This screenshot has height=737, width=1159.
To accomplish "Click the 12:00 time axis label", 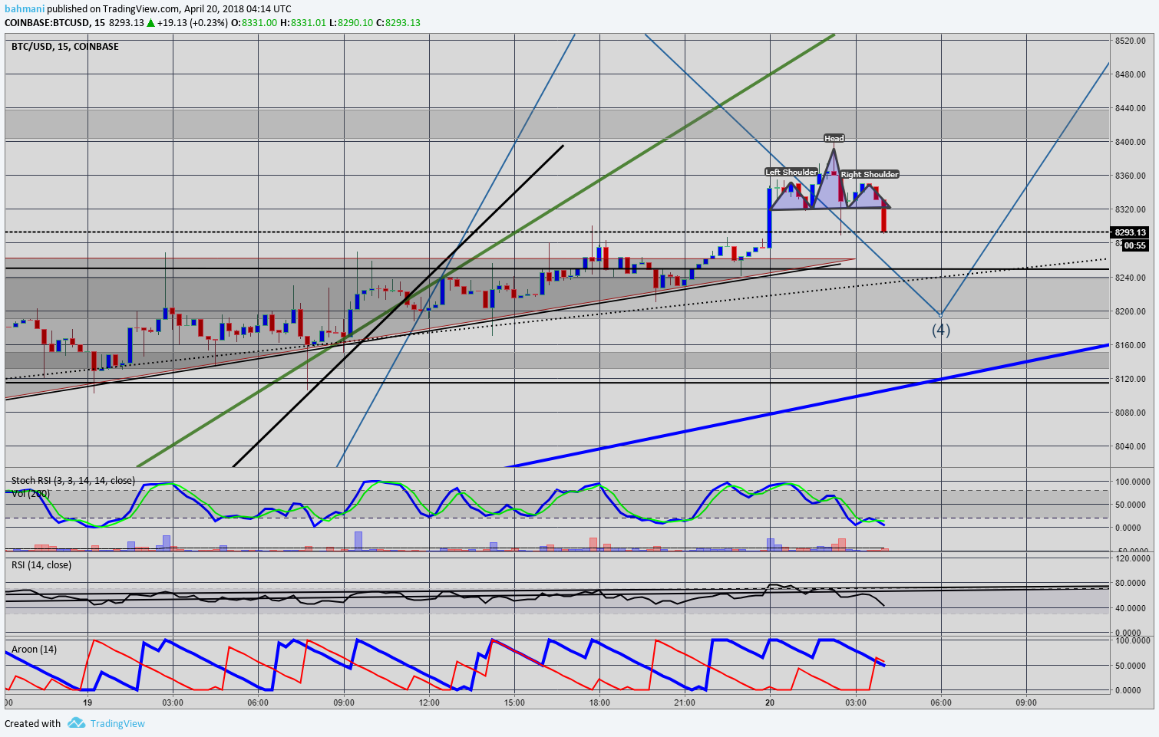I will tap(429, 702).
